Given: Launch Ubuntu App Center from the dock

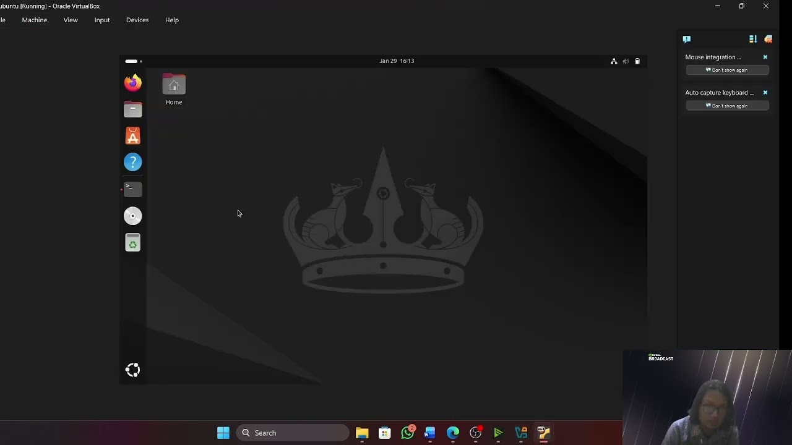Looking at the screenshot, I should [133, 136].
